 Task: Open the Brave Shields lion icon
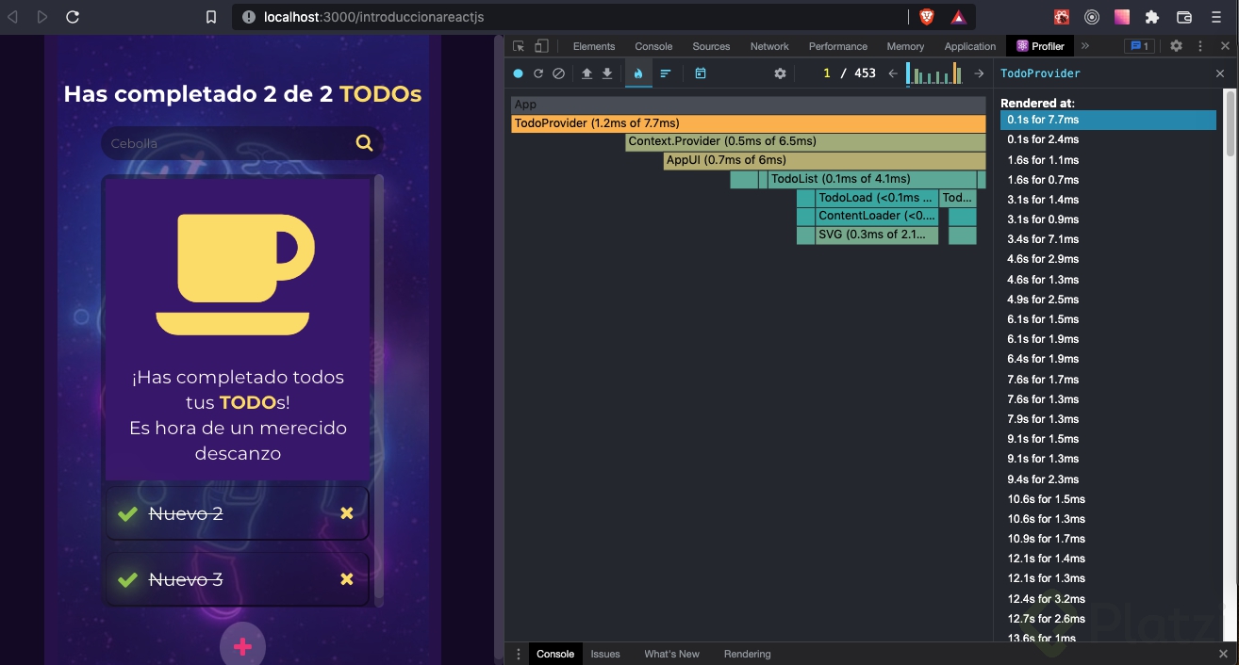pyautogui.click(x=926, y=17)
